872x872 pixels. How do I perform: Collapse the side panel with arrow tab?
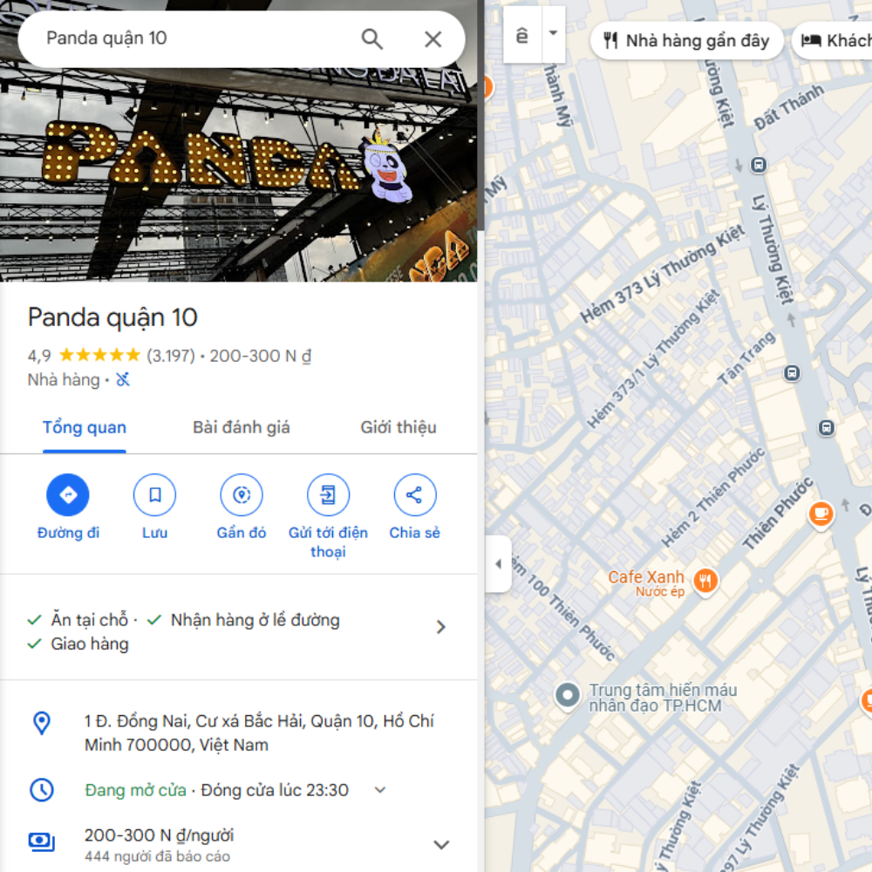(498, 563)
